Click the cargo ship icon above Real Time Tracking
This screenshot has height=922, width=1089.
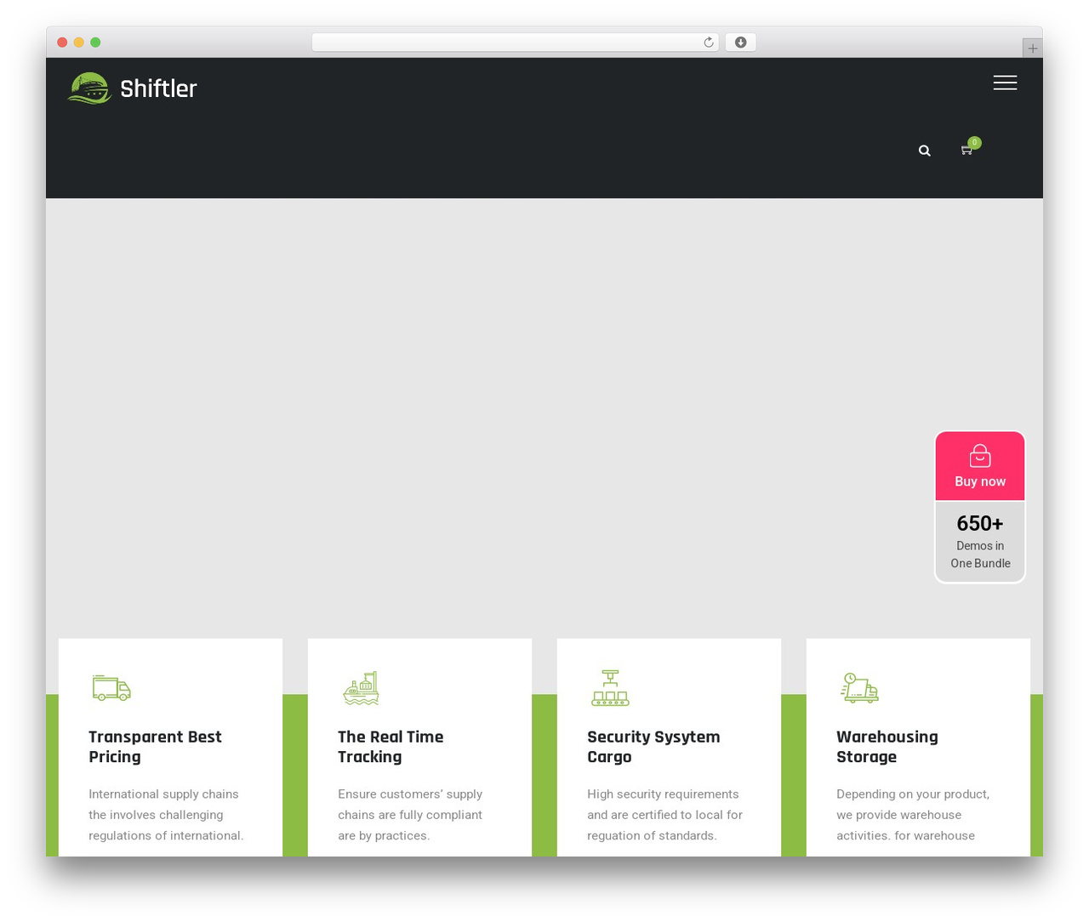pyautogui.click(x=361, y=688)
